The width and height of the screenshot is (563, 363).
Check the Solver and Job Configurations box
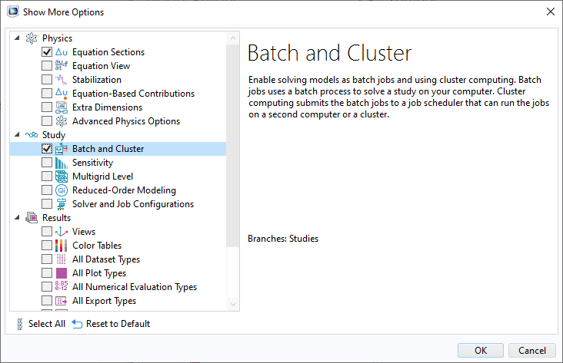[47, 204]
